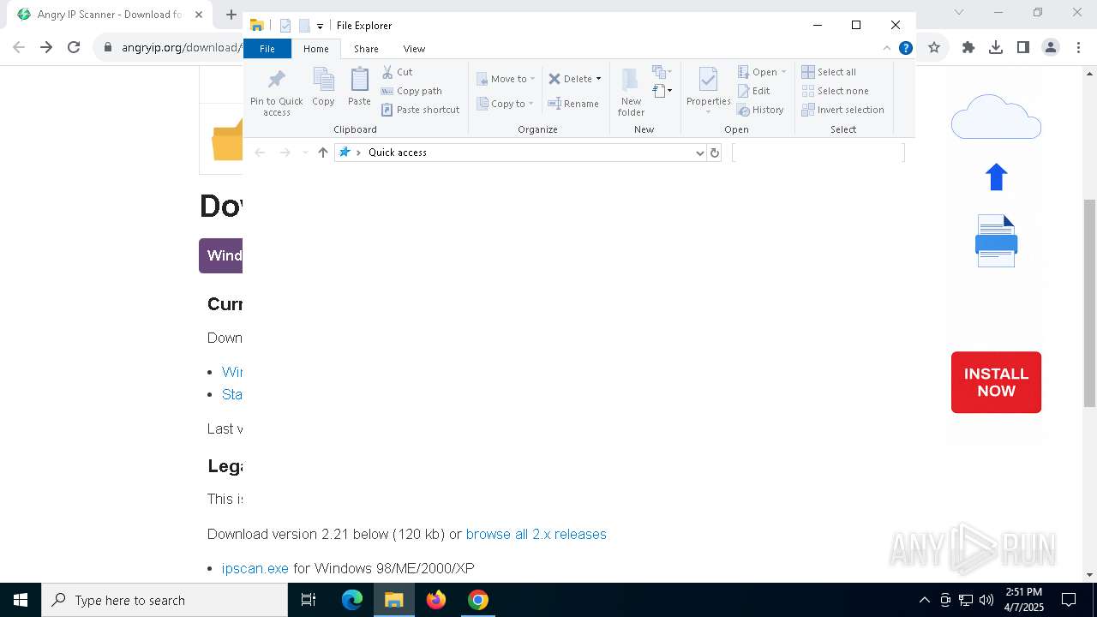Open notification center icon
1097x617 pixels.
tap(1069, 600)
